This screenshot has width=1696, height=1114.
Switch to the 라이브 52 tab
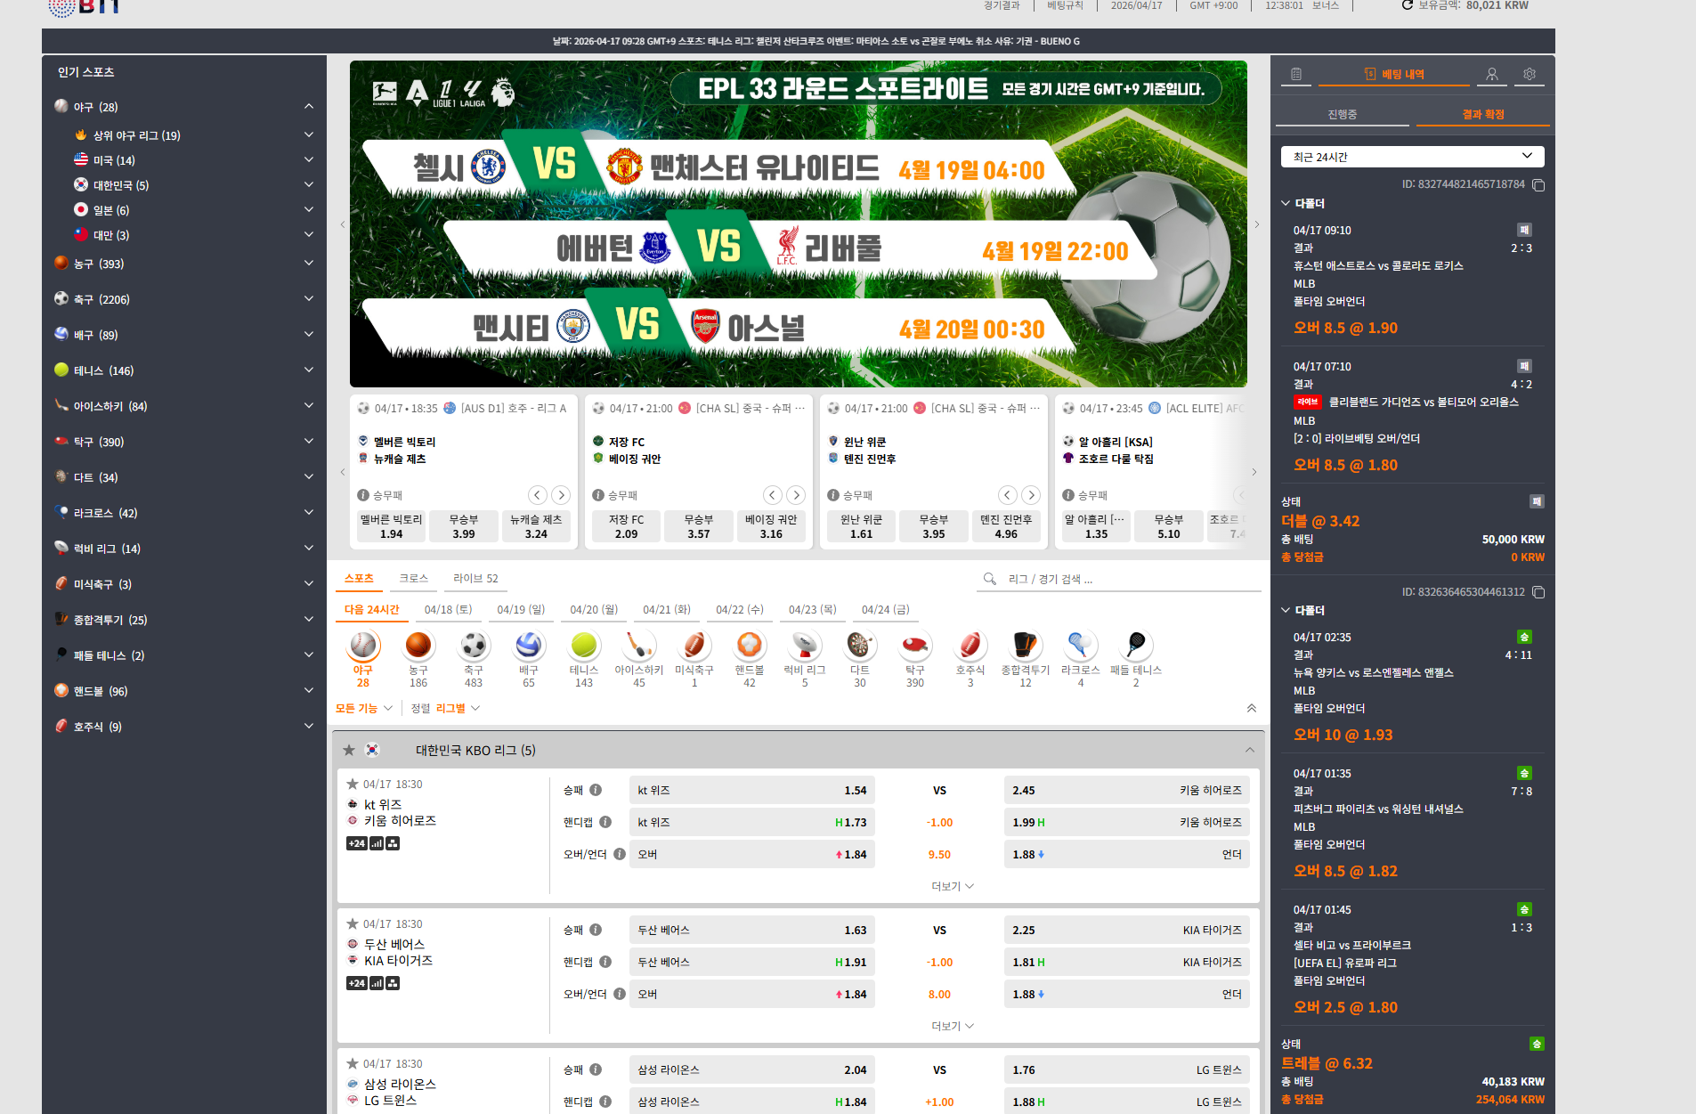[475, 578]
